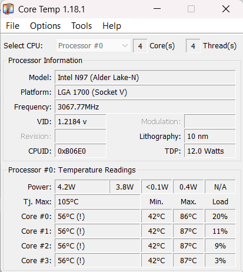Click the empty Revision field
Screen dimensions: 243x272
[x=81, y=137]
